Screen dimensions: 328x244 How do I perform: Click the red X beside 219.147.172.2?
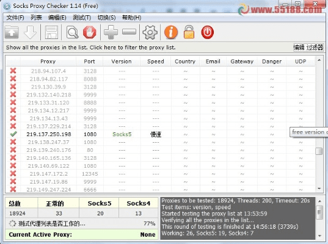(13, 174)
